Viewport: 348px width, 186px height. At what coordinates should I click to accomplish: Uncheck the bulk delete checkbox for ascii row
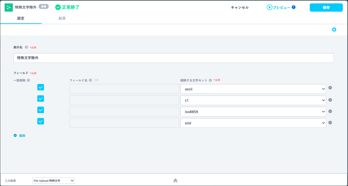41,87
